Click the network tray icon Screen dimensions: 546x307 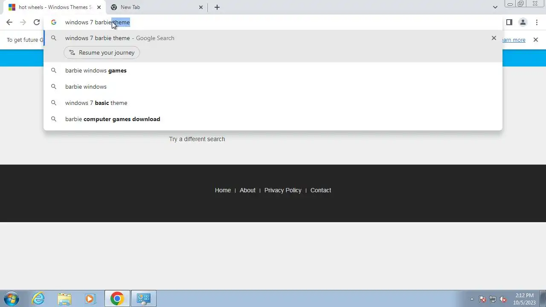493,299
